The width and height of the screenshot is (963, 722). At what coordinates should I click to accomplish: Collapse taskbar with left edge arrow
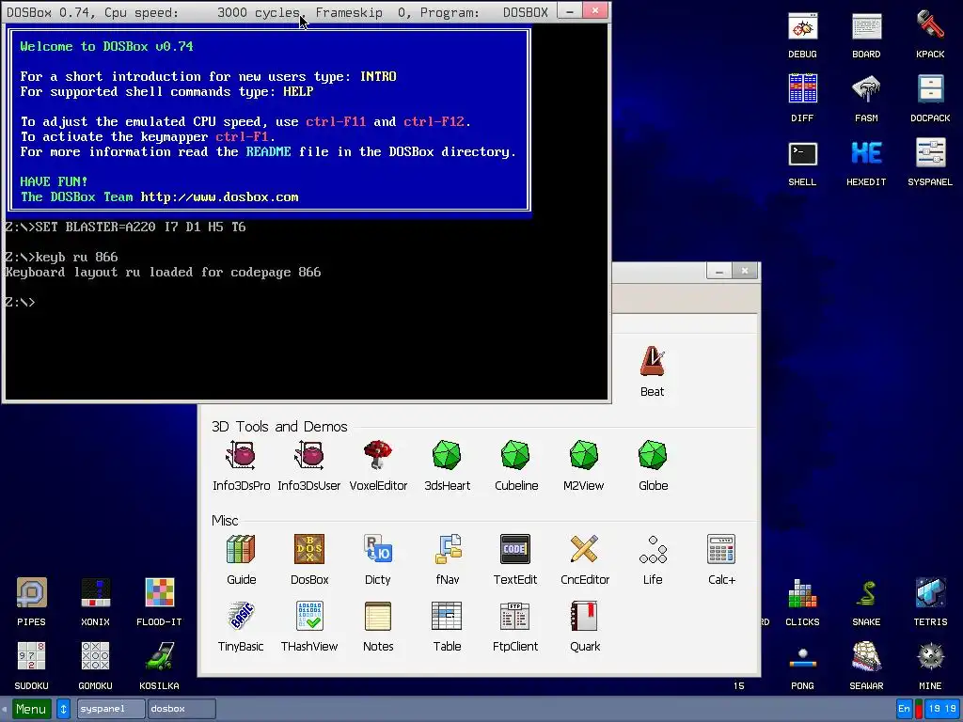[5, 709]
